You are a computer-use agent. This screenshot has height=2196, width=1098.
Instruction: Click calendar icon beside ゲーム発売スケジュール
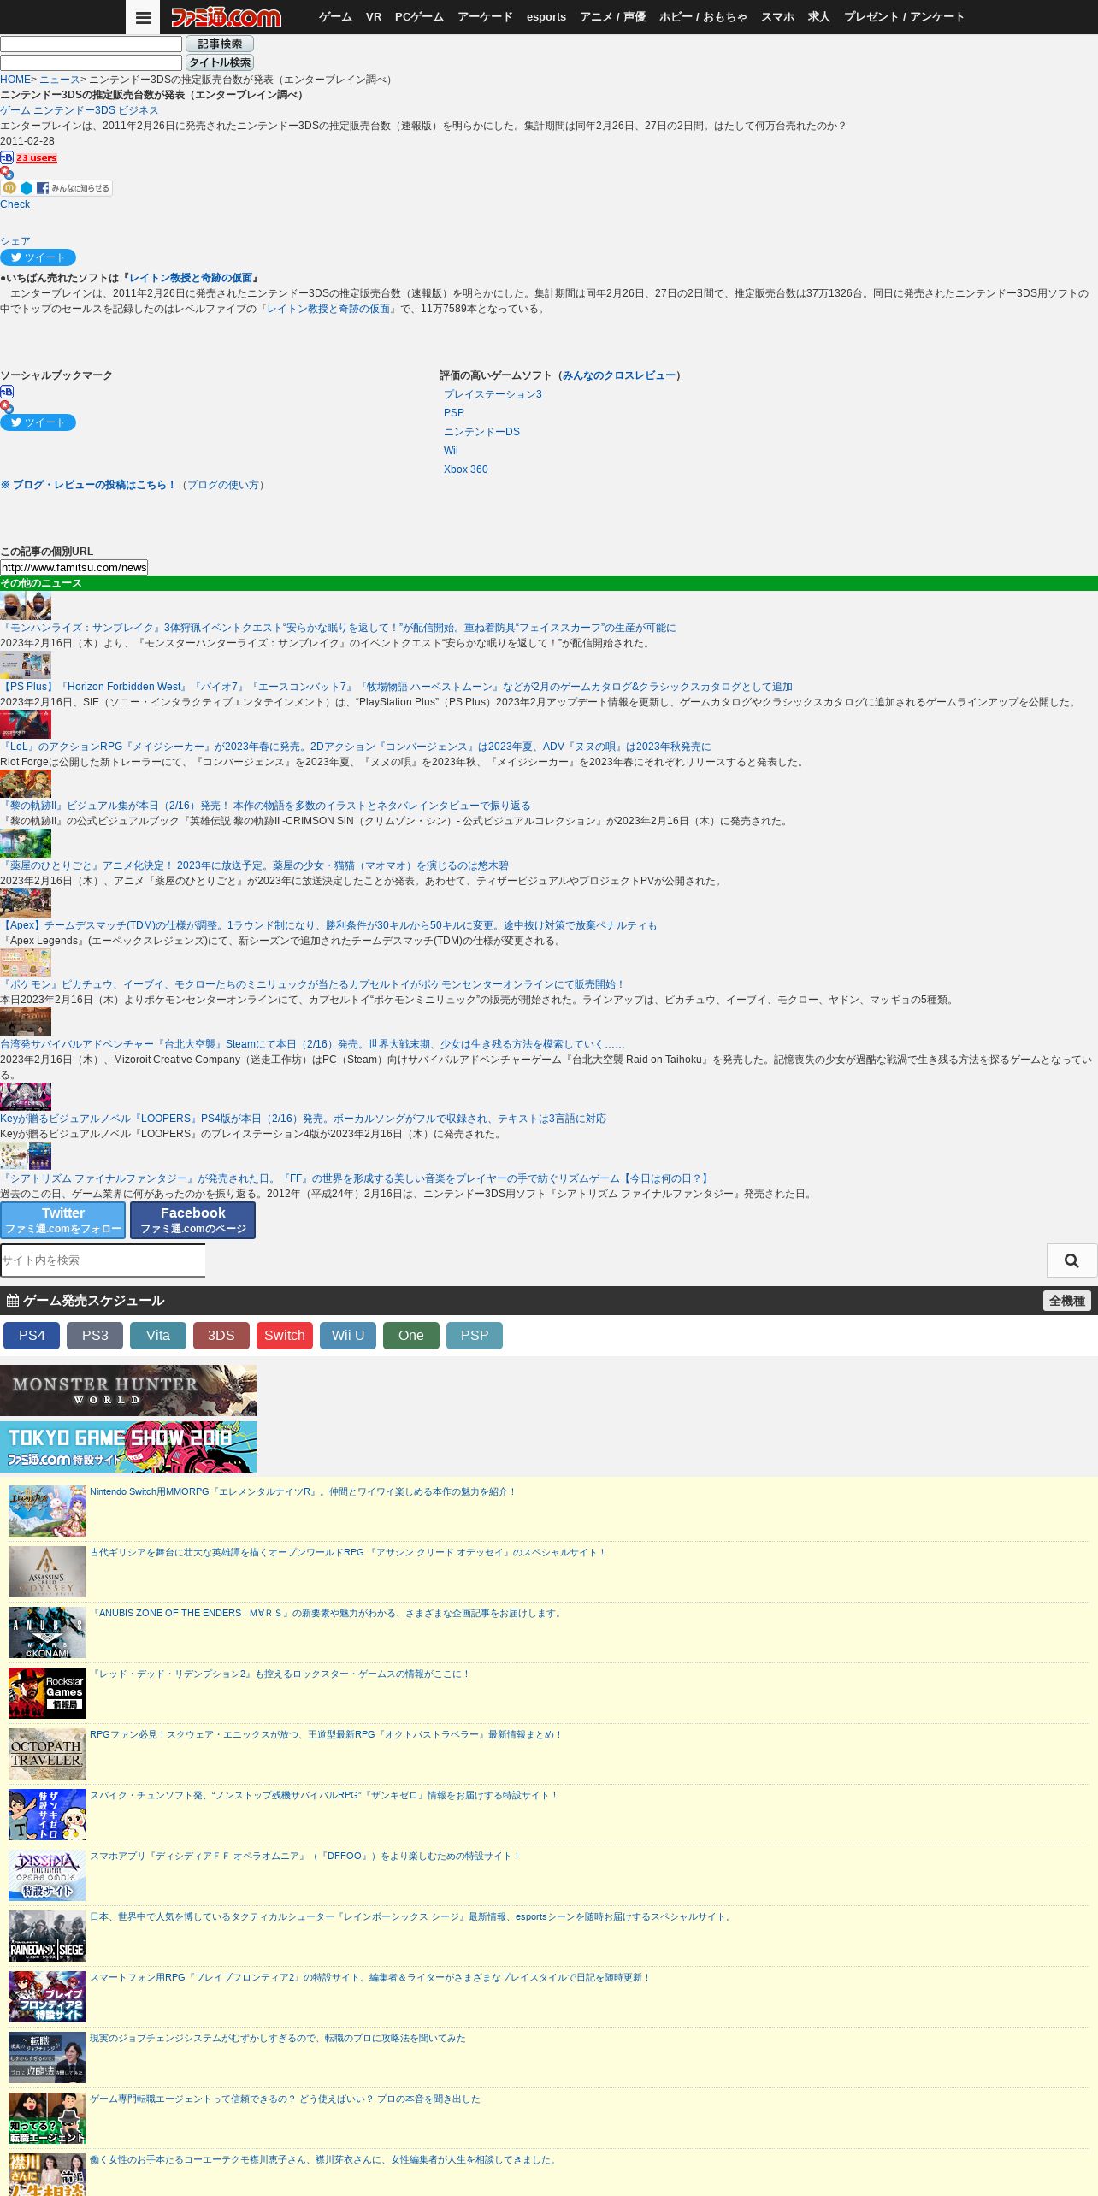(13, 1301)
